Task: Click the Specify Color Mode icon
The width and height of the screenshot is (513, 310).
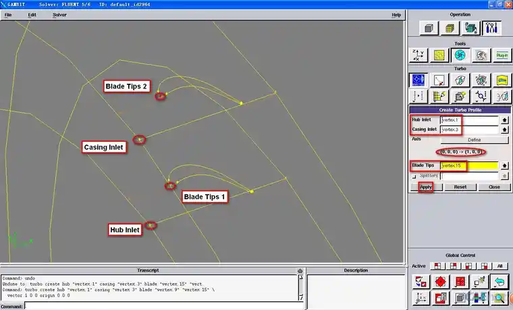Action: tap(480, 298)
